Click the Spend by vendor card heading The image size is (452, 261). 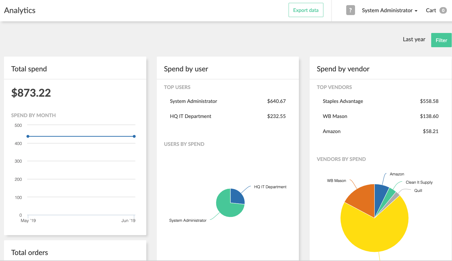[x=343, y=69]
